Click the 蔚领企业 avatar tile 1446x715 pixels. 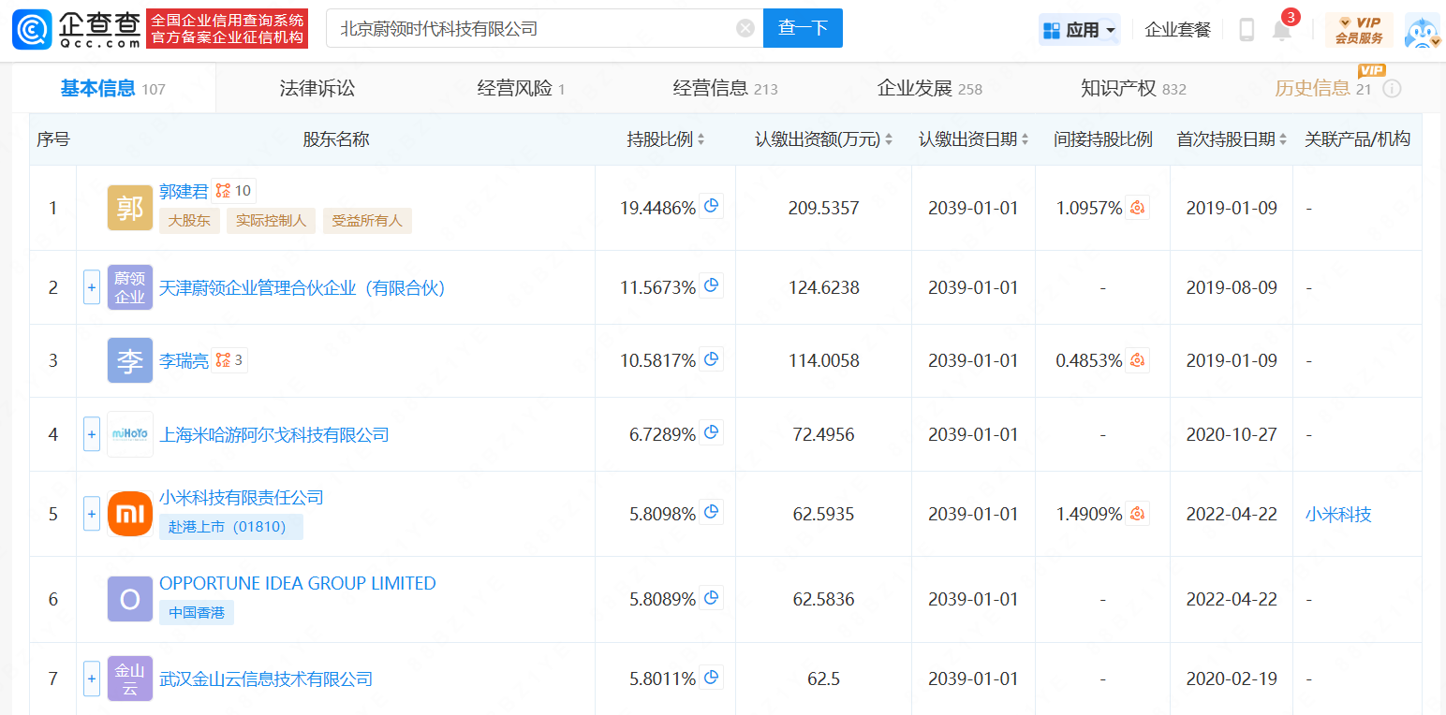point(130,287)
